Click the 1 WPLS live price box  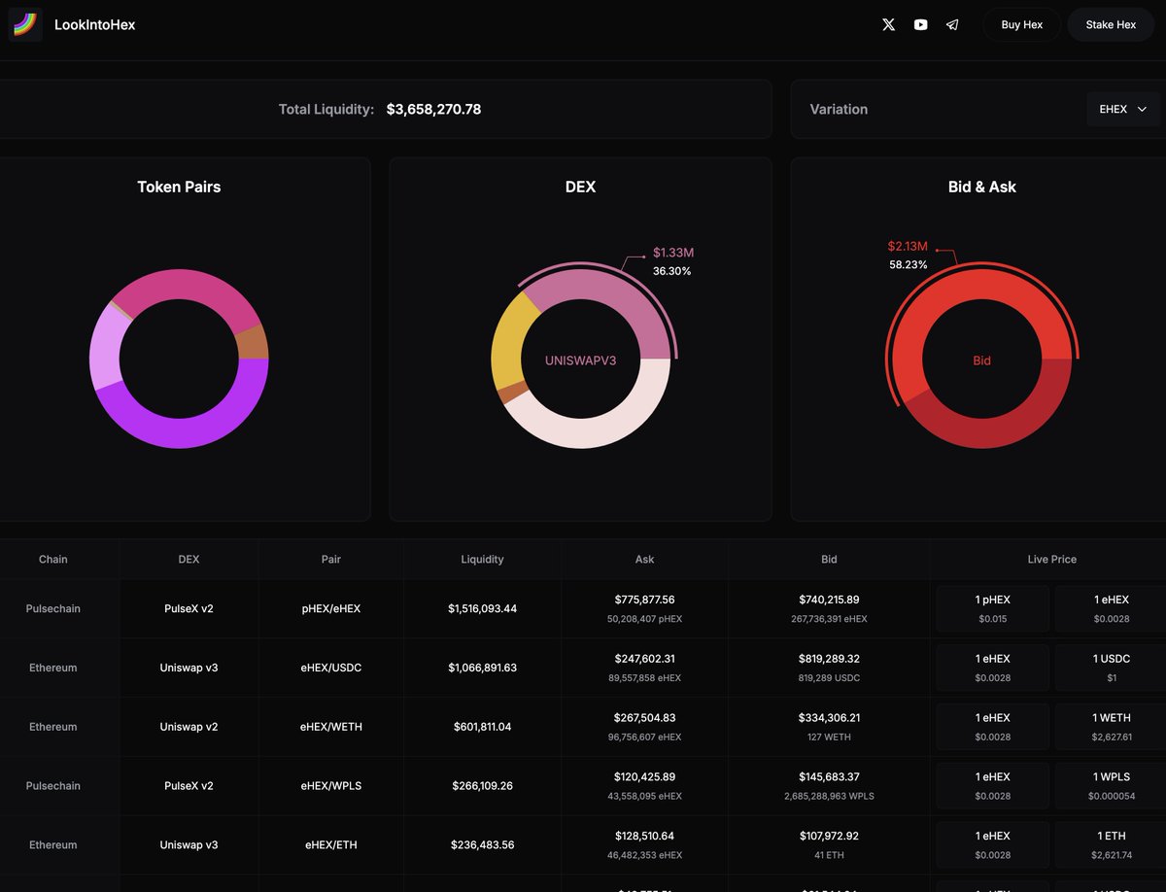click(1112, 786)
